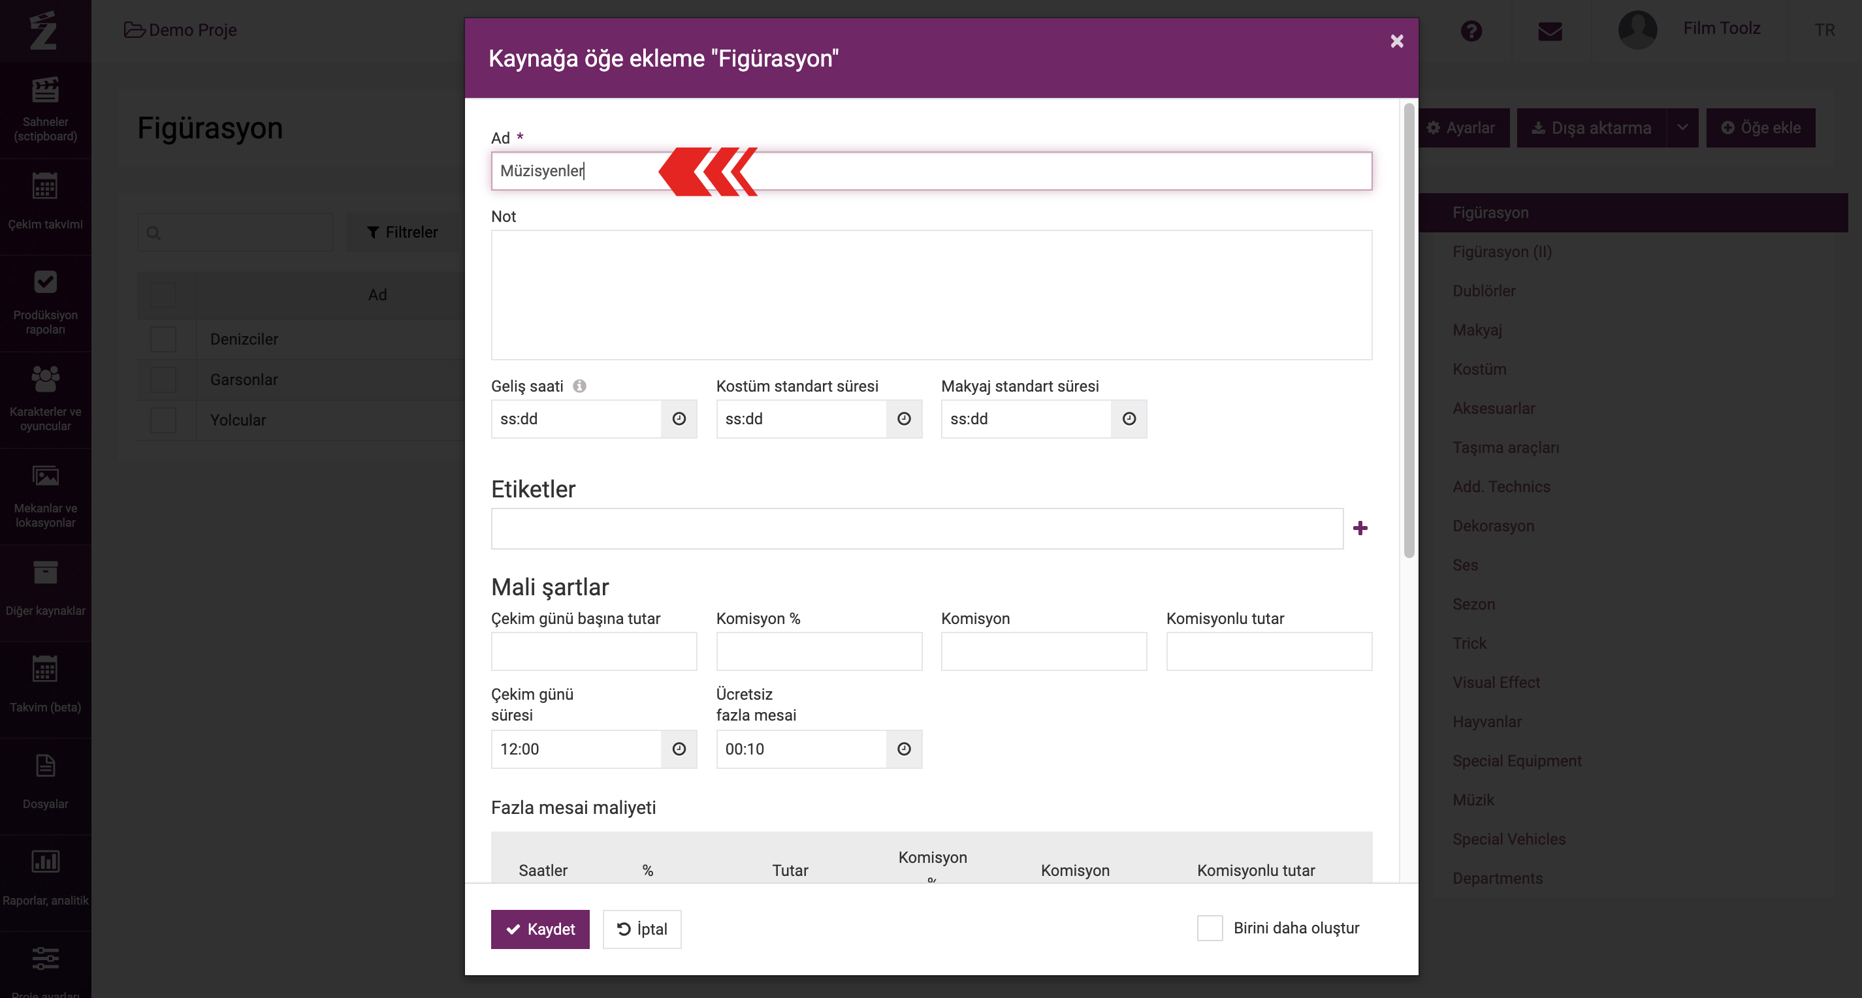Open Prodüksiyon raporları in the sidebar
The width and height of the screenshot is (1862, 998).
45,303
